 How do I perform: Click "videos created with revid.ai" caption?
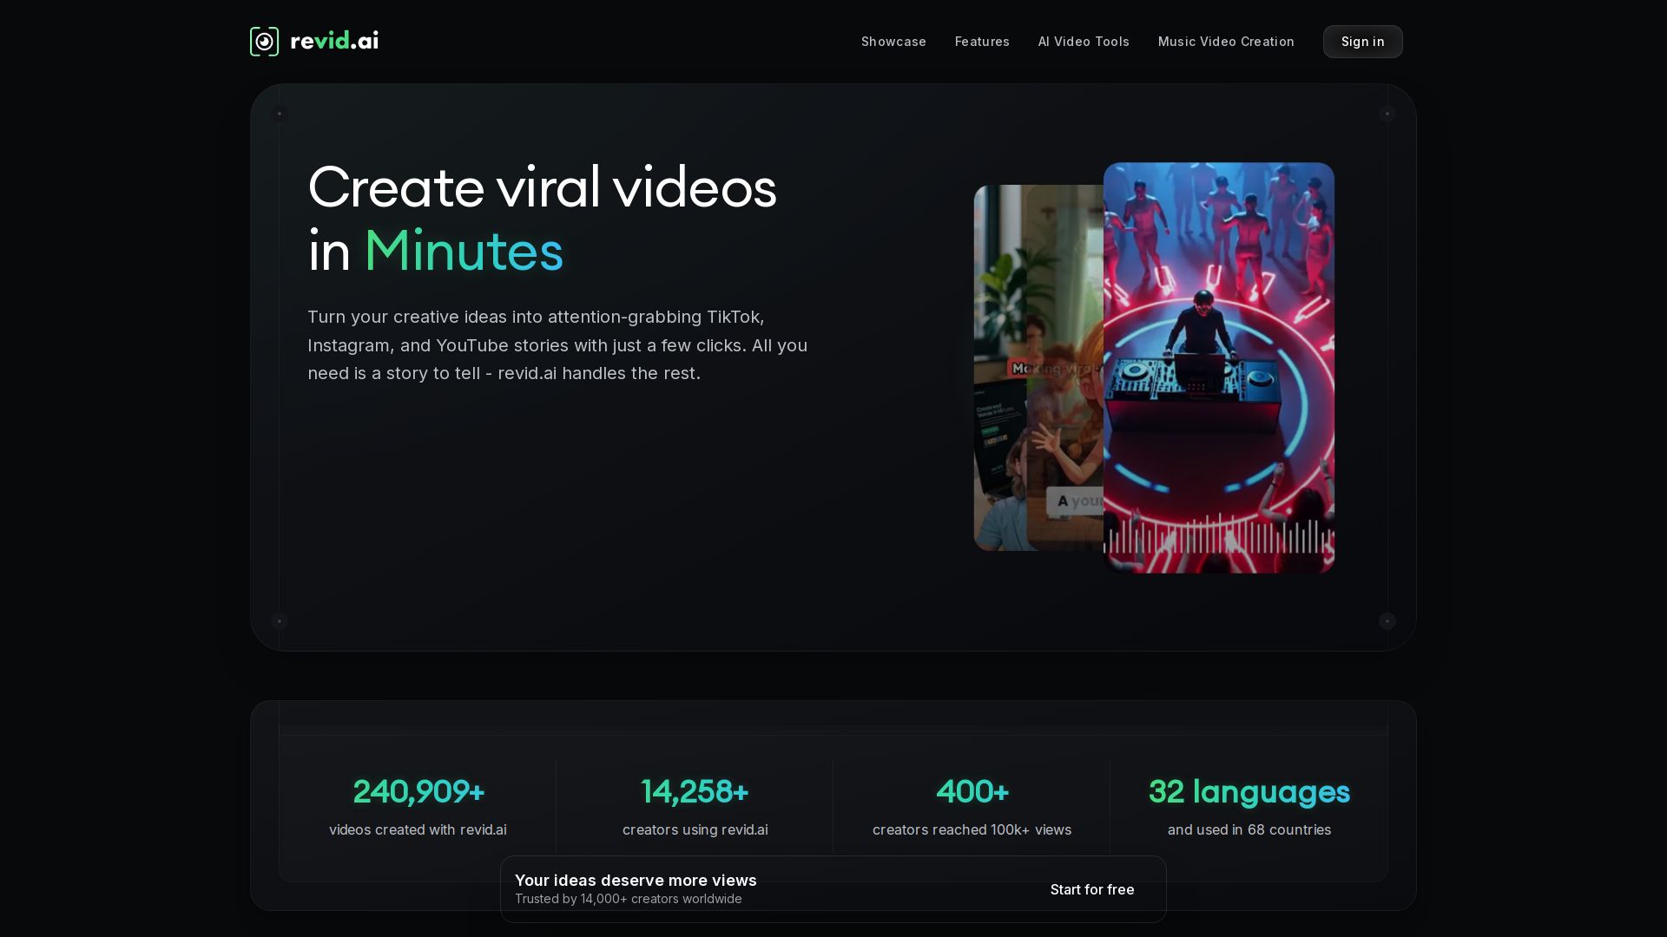point(418,829)
